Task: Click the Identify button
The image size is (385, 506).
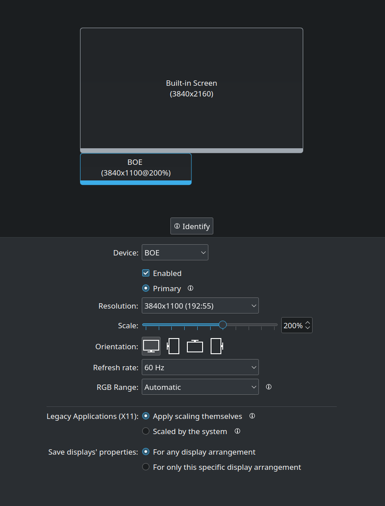Action: (192, 226)
